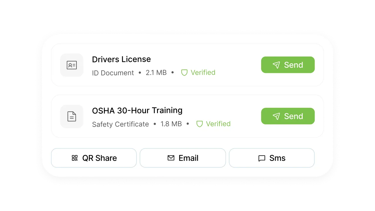375x211 pixels.
Task: Click the Safety Certificate type label
Action: 120,124
